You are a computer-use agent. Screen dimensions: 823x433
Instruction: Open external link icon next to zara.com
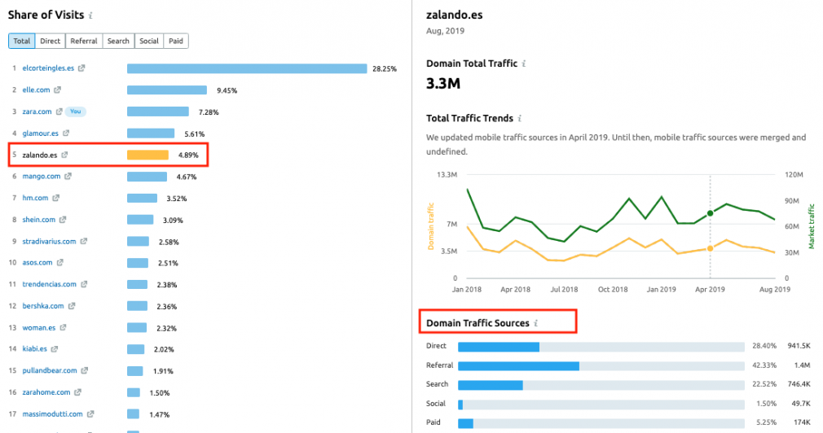(59, 112)
